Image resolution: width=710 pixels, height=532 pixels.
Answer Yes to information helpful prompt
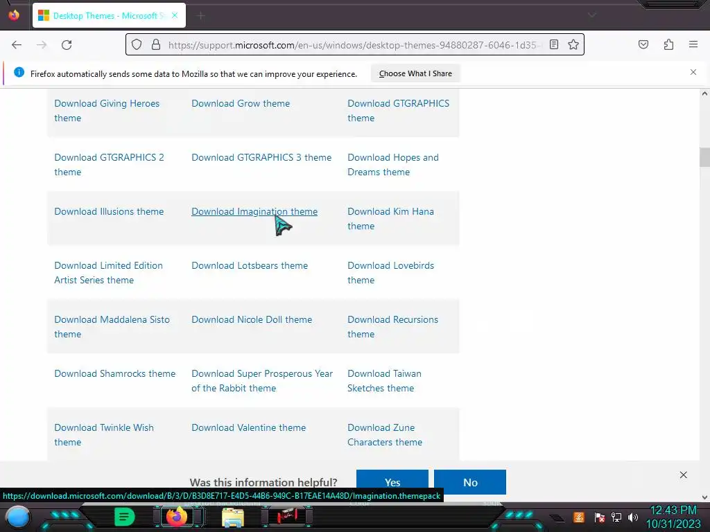click(x=392, y=482)
